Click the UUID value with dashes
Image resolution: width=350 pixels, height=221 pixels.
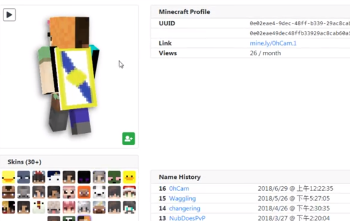point(300,23)
